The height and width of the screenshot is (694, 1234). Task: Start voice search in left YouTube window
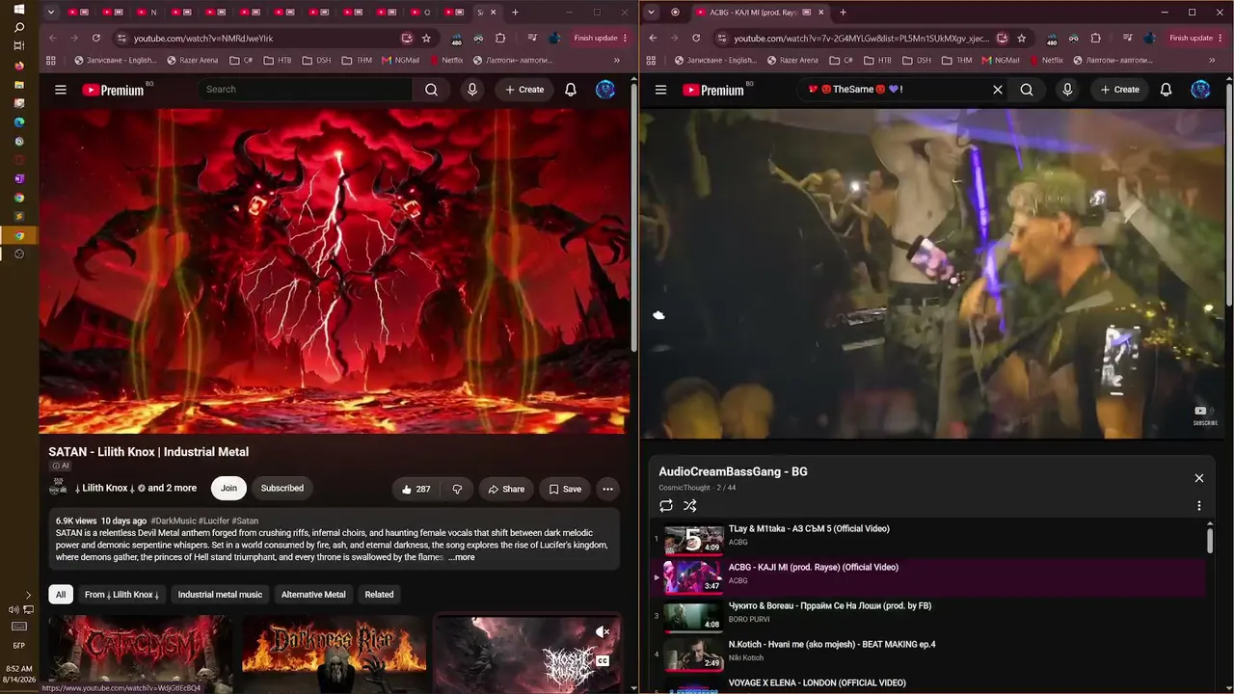point(472,90)
